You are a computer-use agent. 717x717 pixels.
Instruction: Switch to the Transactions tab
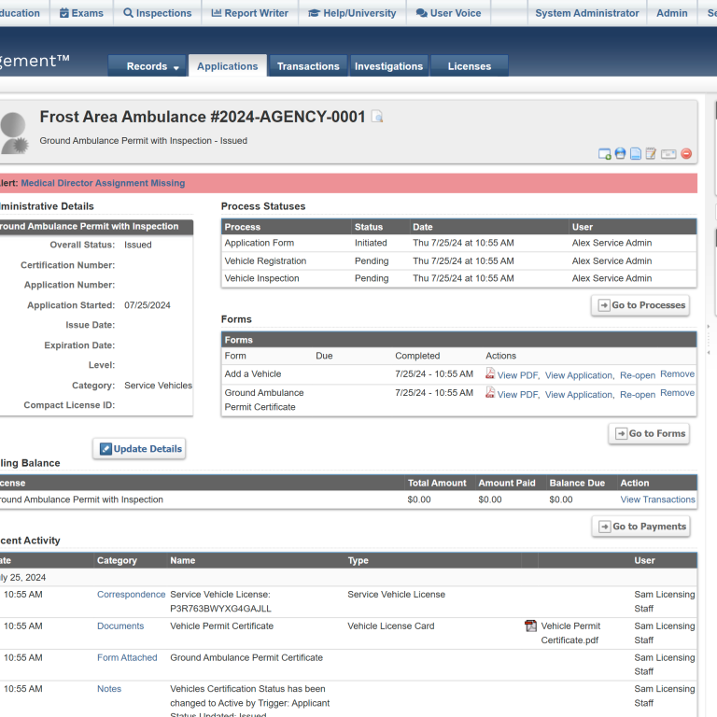(x=308, y=66)
